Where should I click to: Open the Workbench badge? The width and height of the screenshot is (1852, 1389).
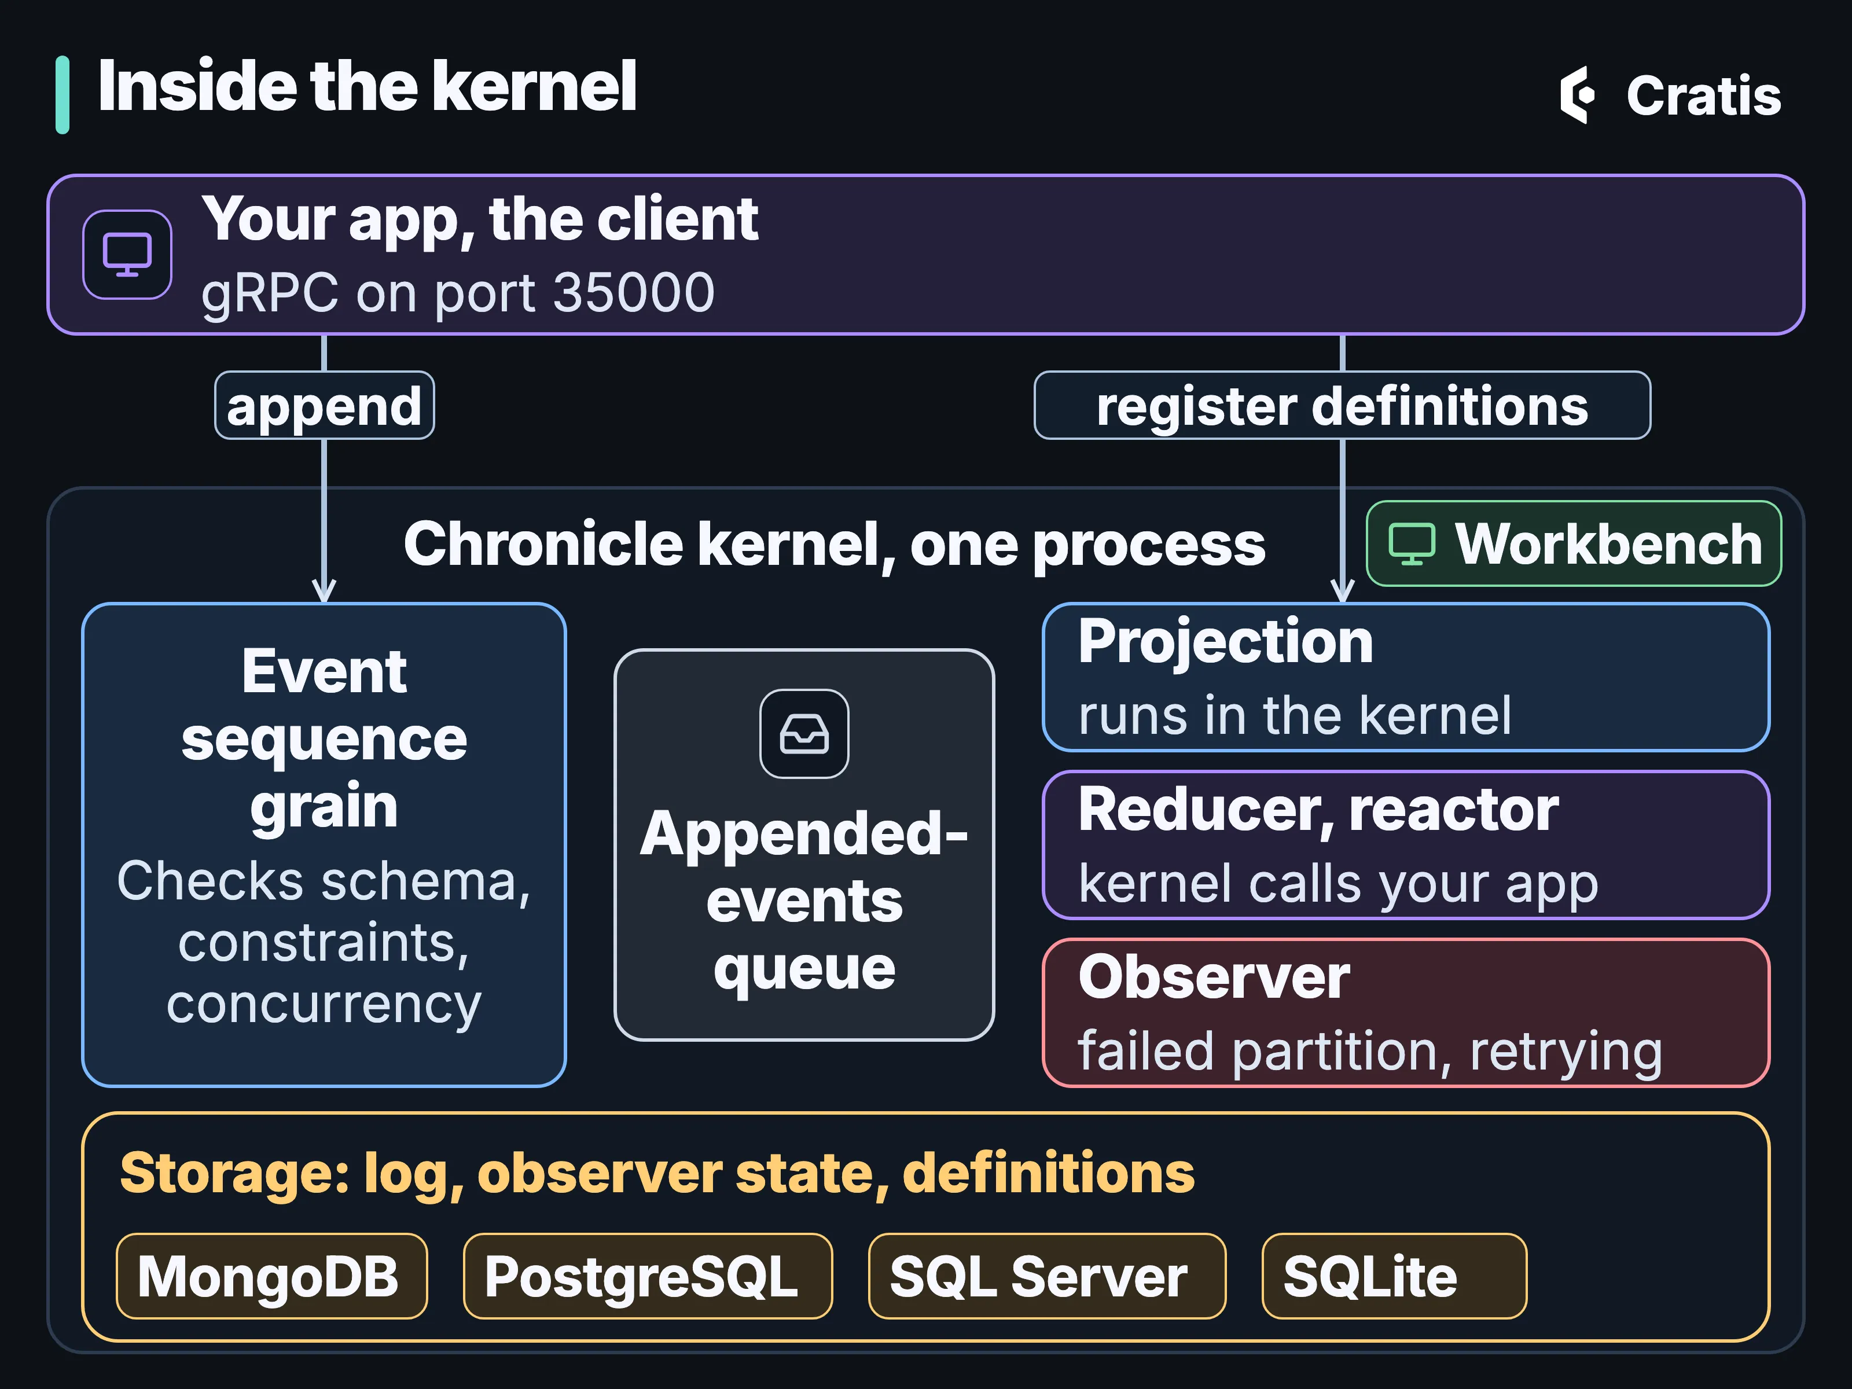(1573, 543)
